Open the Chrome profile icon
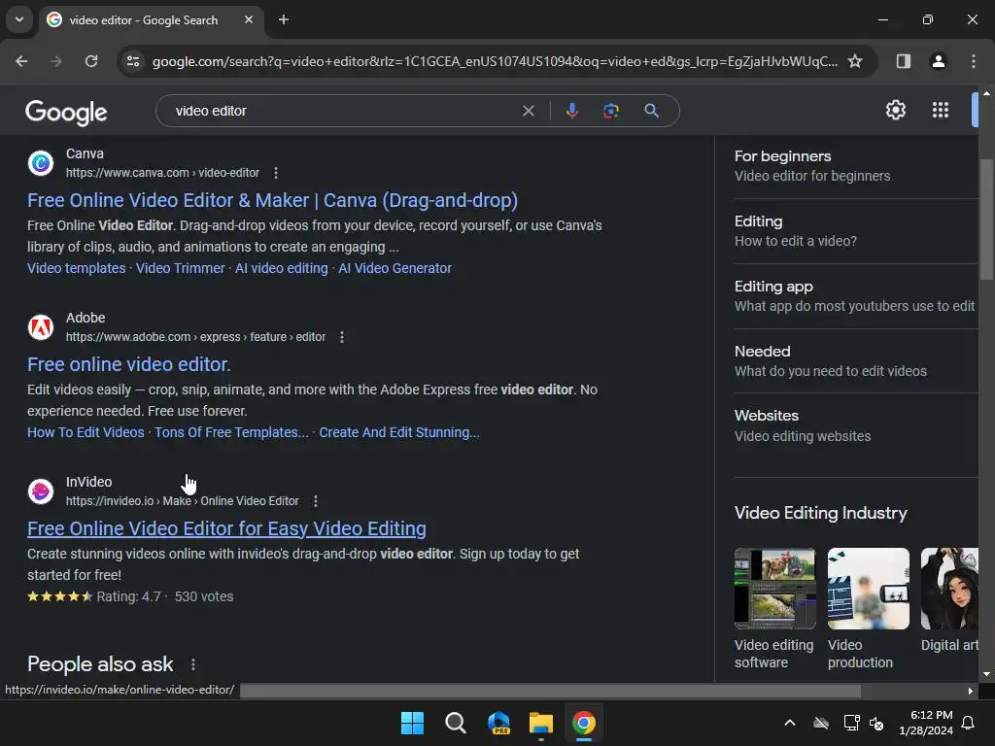The width and height of the screenshot is (995, 746). (939, 61)
